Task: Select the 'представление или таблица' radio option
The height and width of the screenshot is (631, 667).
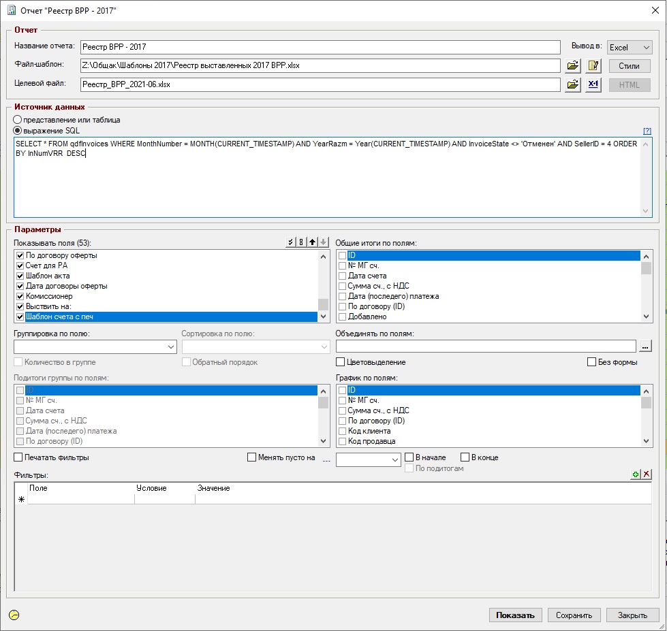Action: click(18, 120)
